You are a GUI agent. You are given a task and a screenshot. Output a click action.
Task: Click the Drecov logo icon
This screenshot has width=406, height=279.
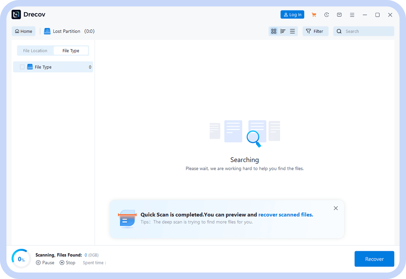pyautogui.click(x=16, y=15)
